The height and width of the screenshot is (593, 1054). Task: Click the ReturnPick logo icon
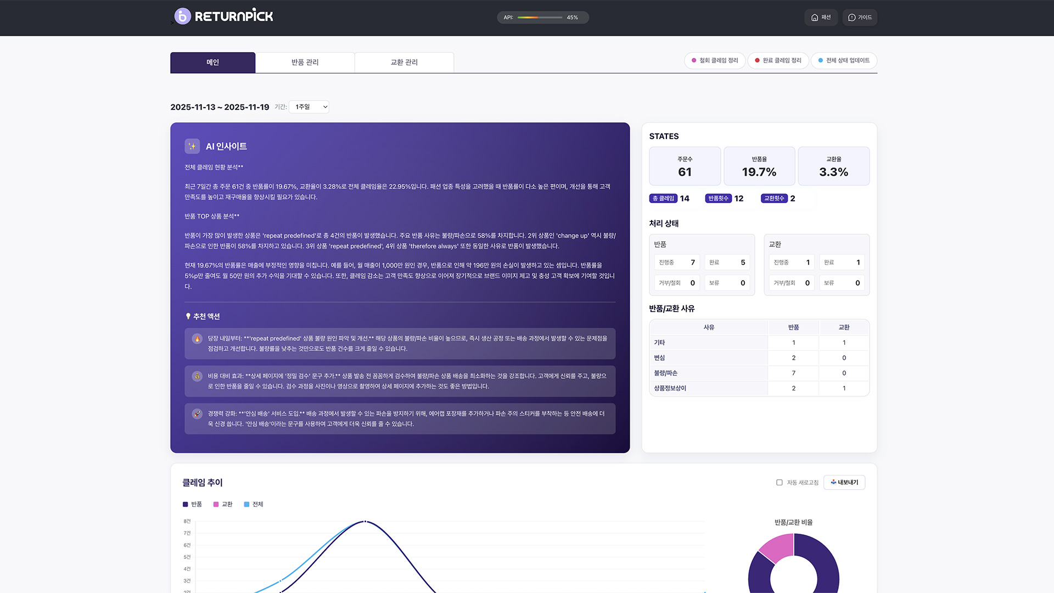pyautogui.click(x=183, y=16)
